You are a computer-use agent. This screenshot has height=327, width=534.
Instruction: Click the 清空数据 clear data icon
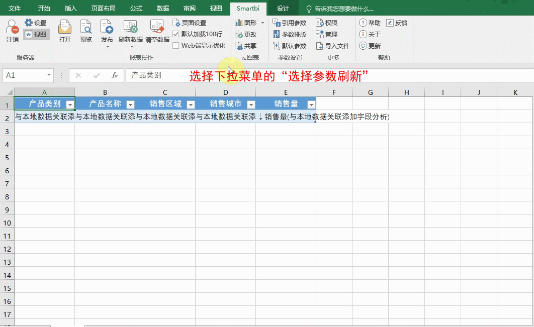(x=157, y=27)
